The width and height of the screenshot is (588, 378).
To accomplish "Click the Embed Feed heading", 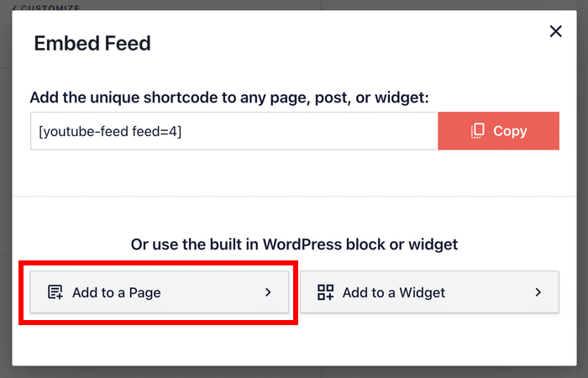I will (92, 44).
